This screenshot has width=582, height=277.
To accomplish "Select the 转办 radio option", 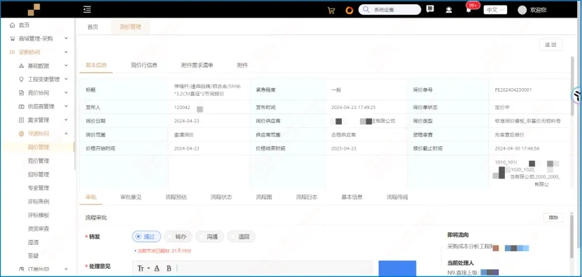I will point(178,236).
